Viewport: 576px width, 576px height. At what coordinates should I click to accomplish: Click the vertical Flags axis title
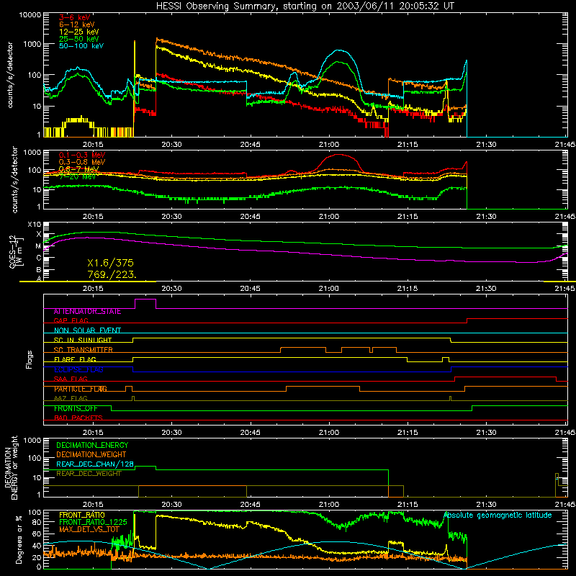pos(30,359)
